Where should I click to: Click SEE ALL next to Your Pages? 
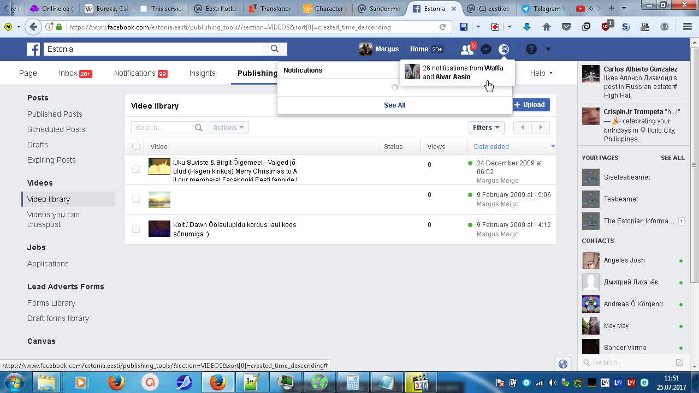pyautogui.click(x=672, y=158)
